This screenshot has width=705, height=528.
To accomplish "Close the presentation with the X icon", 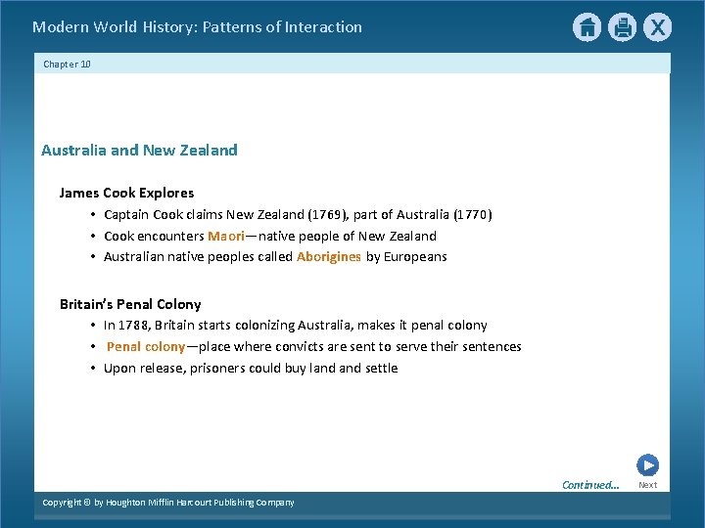I will pyautogui.click(x=657, y=27).
